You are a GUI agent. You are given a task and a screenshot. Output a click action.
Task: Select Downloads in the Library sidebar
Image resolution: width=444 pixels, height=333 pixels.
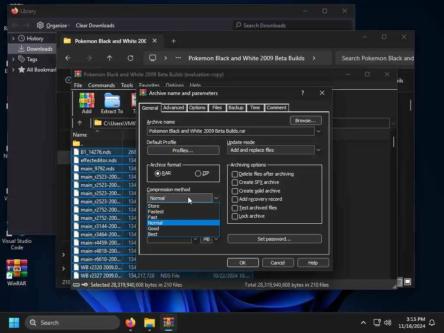tap(32, 49)
